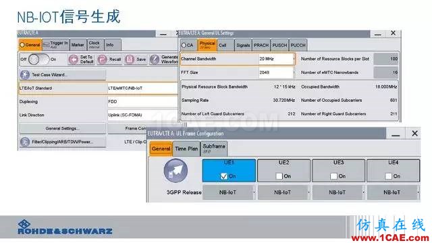Viewport: 432px width, 243px height.
Task: Switch to the Info tab
Action: point(113,45)
